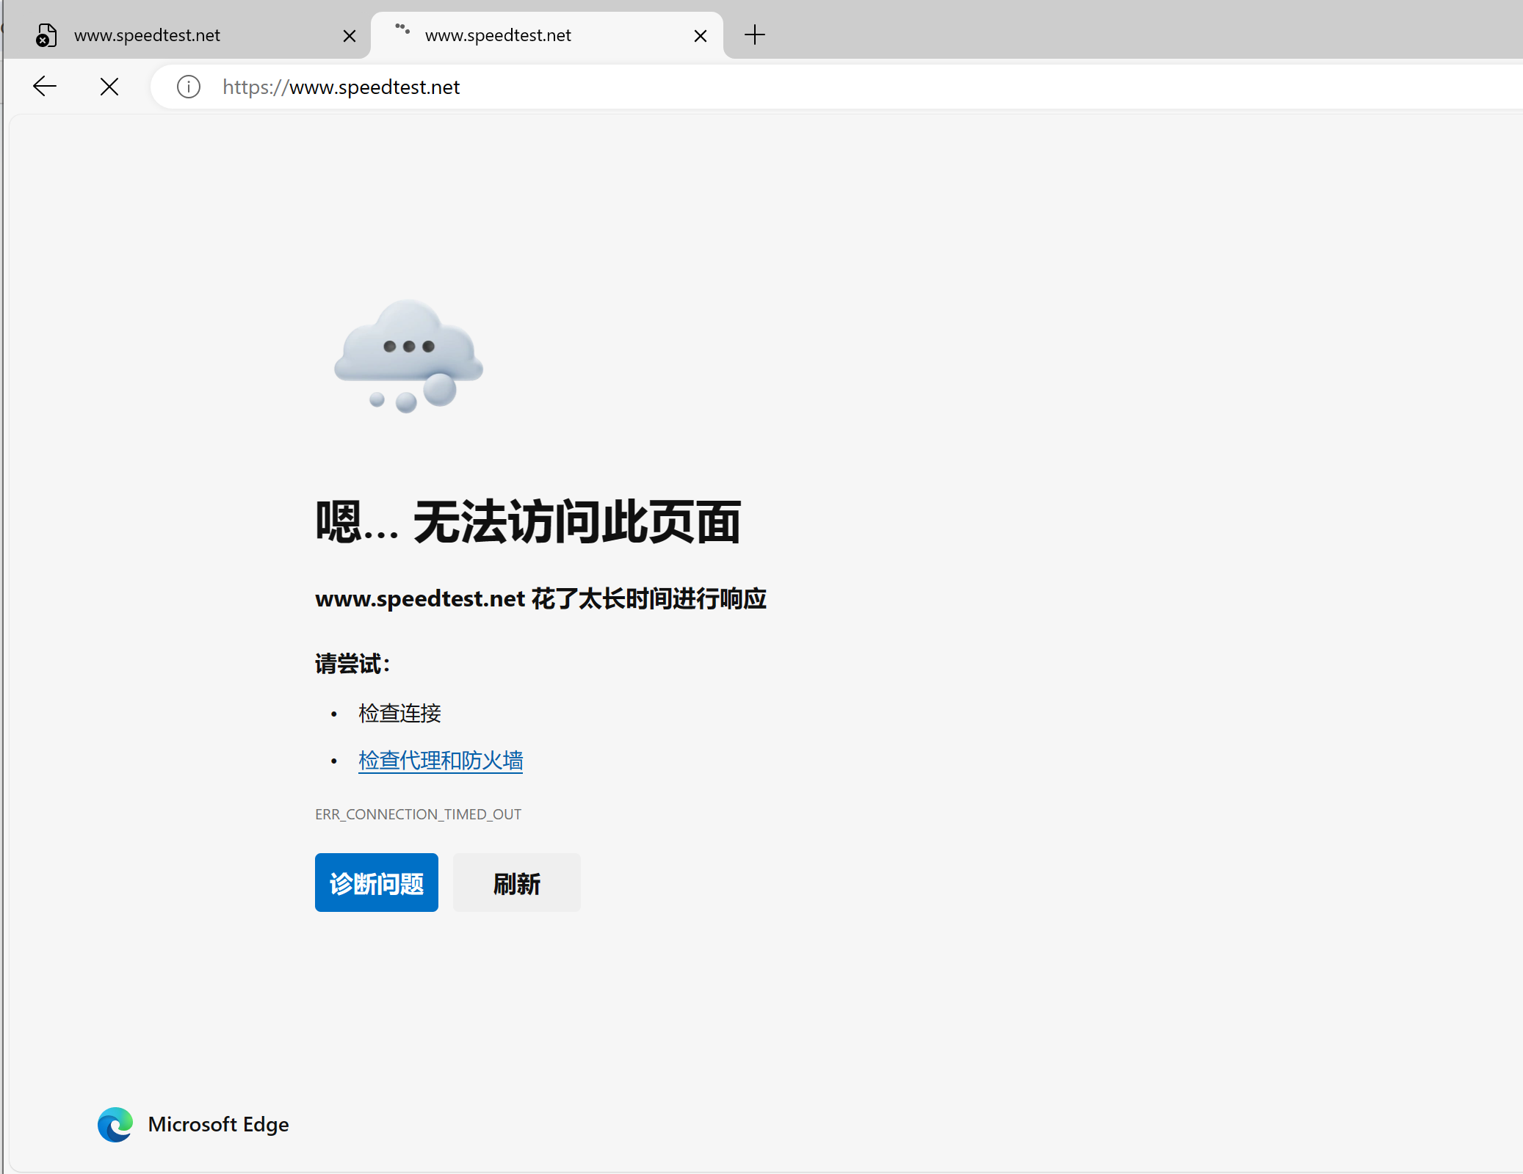Screen dimensions: 1523x1174
Task: Click the ERR_CONNECTION_TIMED_OUT error code
Action: point(418,814)
